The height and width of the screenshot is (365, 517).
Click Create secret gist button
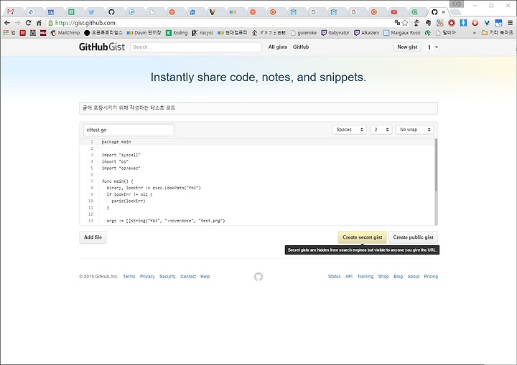coord(363,237)
